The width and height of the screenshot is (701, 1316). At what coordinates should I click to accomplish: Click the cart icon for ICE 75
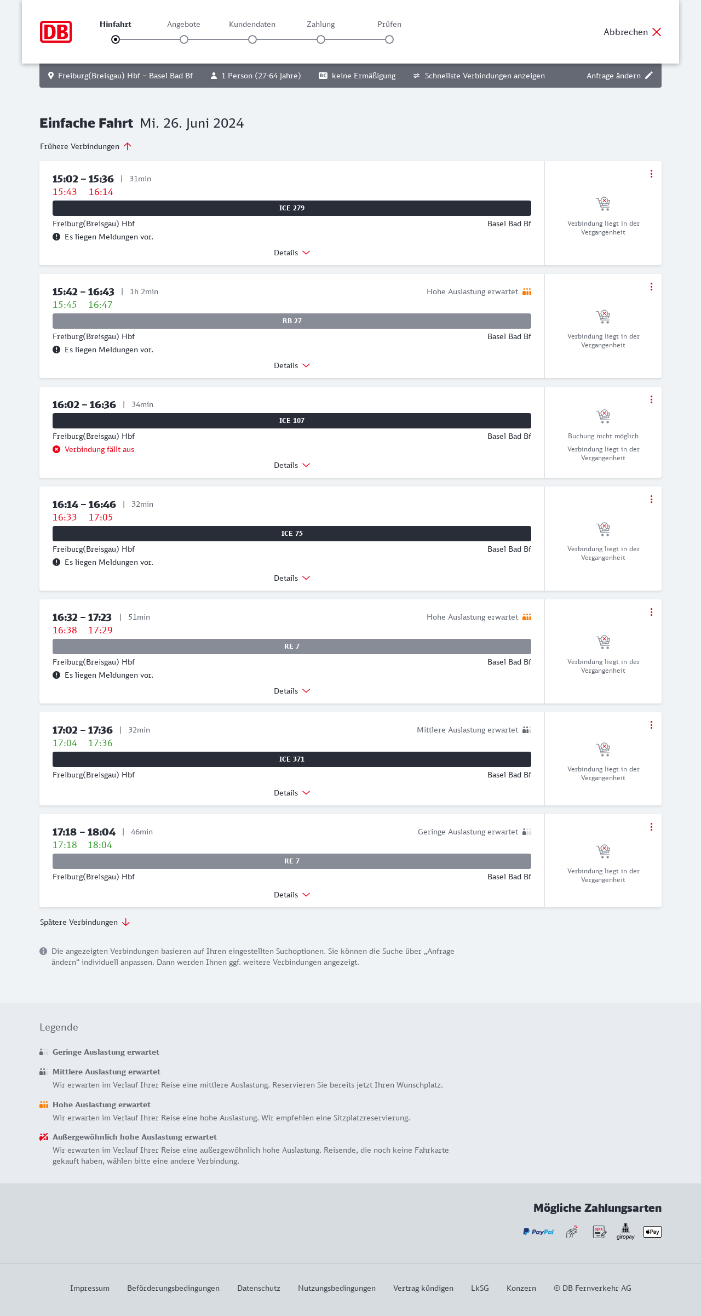[x=603, y=529]
